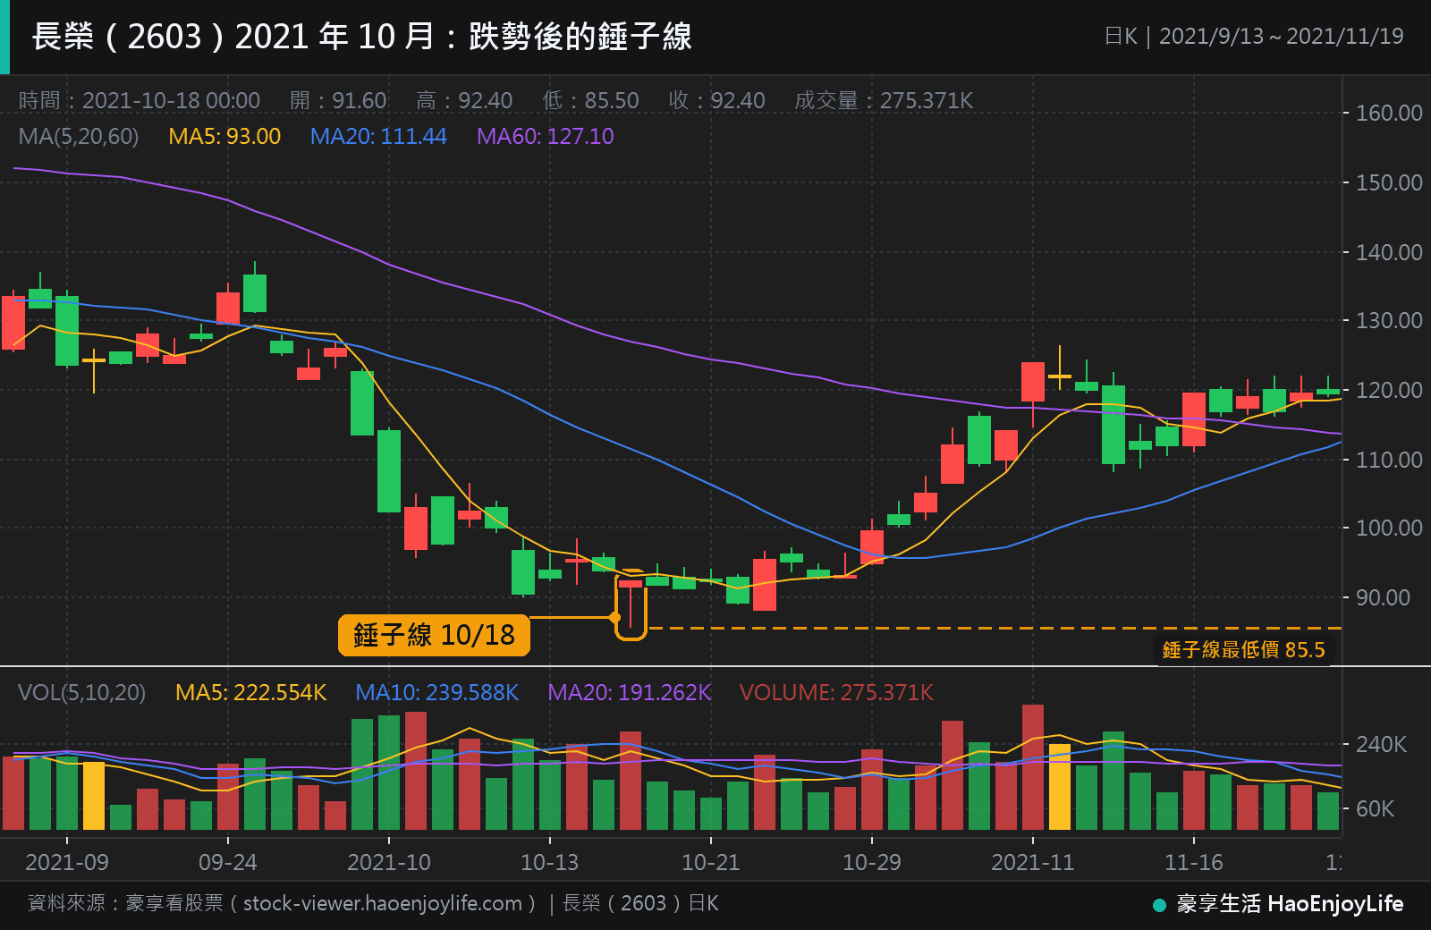Click the 10-29 time axis label
The height and width of the screenshot is (930, 1431).
click(x=872, y=862)
